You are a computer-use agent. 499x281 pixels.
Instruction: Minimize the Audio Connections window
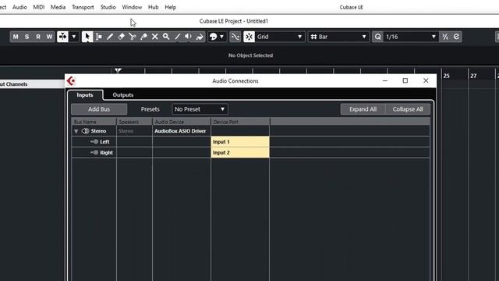point(384,80)
